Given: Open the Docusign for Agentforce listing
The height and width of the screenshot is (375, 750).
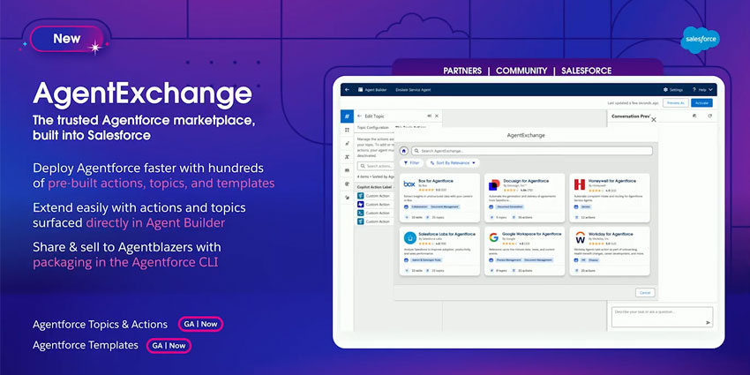Looking at the screenshot, I should [x=524, y=198].
